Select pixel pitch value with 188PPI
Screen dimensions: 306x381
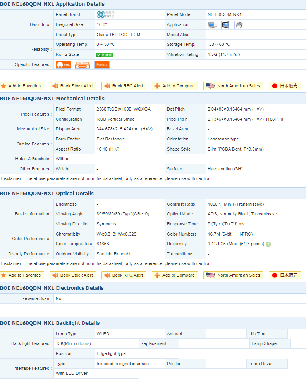pyautogui.click(x=245, y=119)
